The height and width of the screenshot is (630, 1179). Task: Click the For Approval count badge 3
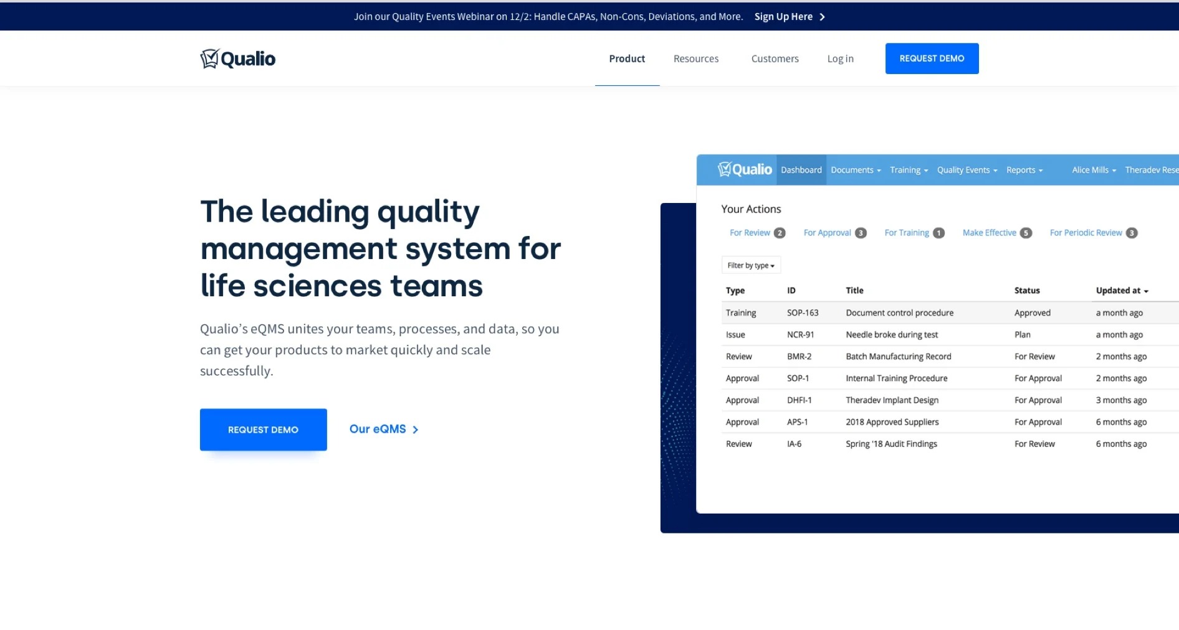click(x=861, y=233)
